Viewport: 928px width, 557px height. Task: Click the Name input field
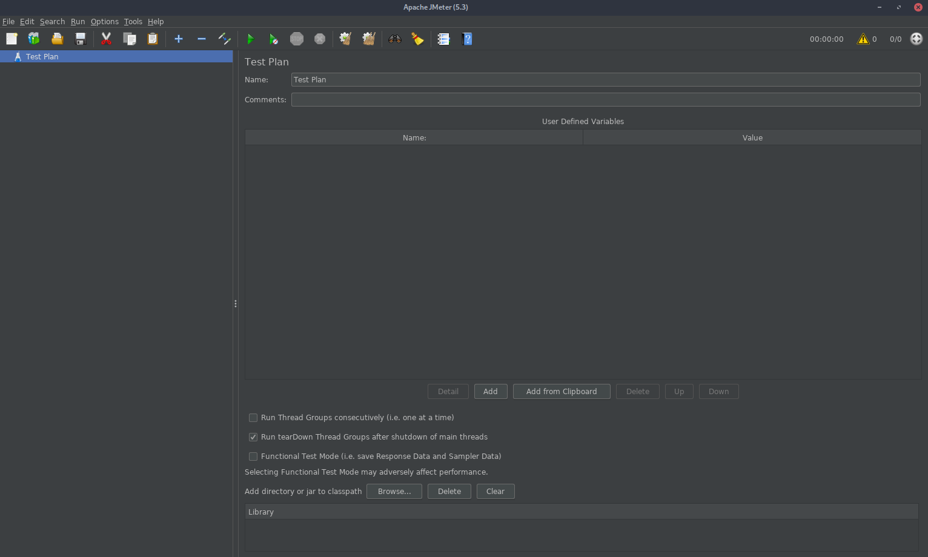(606, 80)
